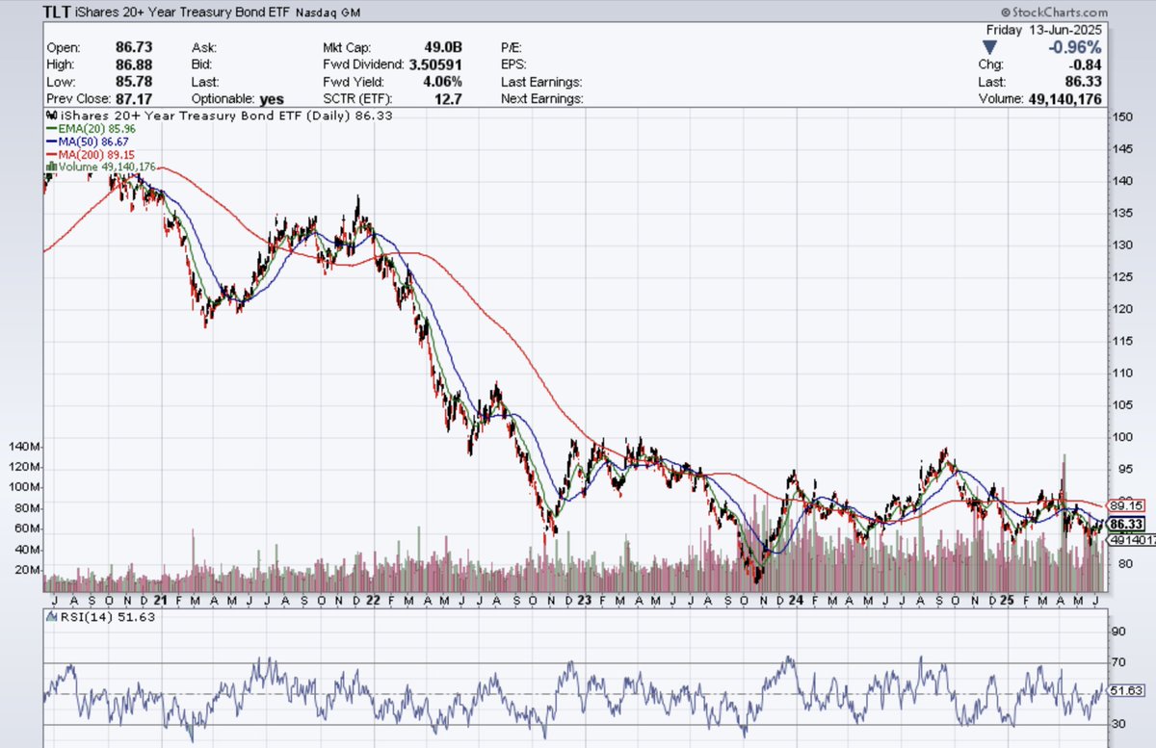The height and width of the screenshot is (748, 1156).
Task: Click the 22 year label on time axis
Action: pos(371,600)
